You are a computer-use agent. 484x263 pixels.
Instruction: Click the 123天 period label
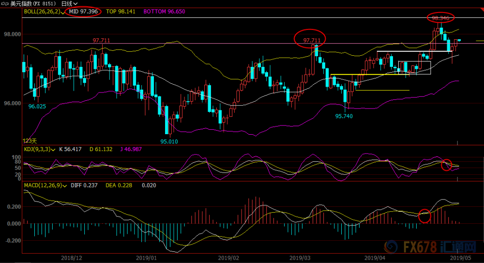tap(30, 141)
